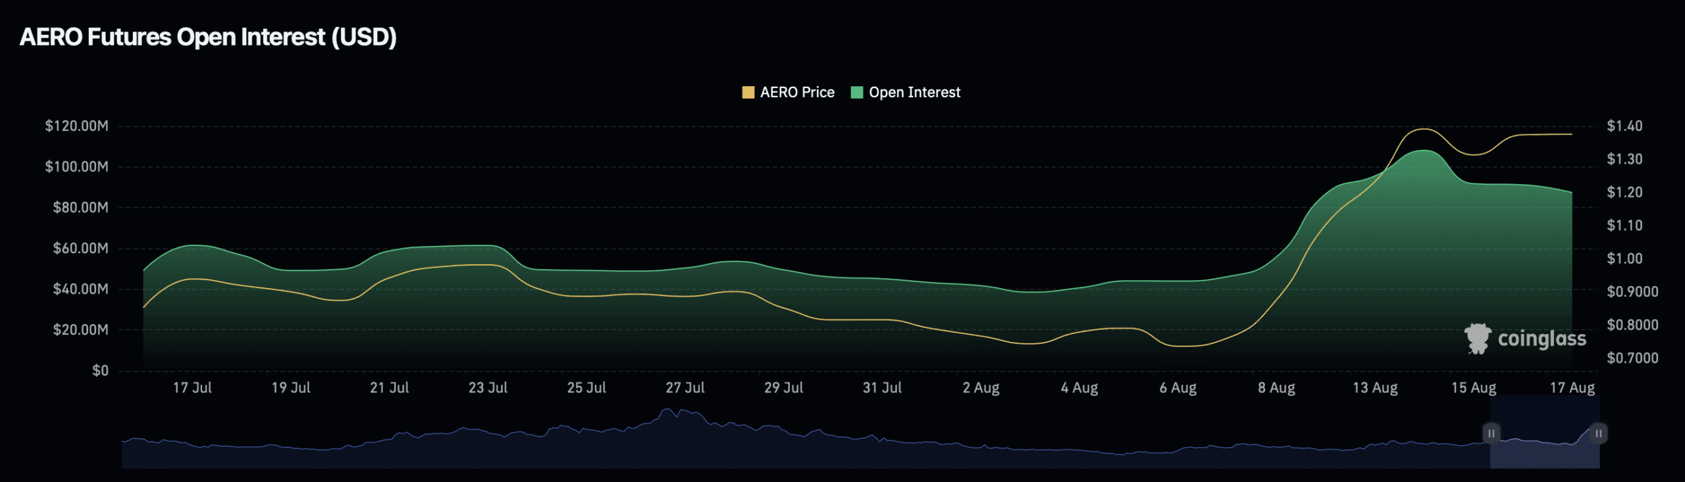Click the 29 Jul date label

pos(784,387)
